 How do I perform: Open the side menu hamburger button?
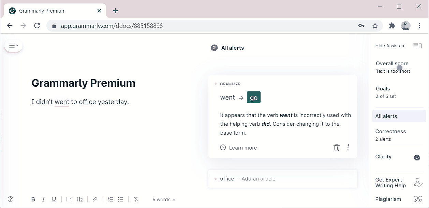(13, 45)
